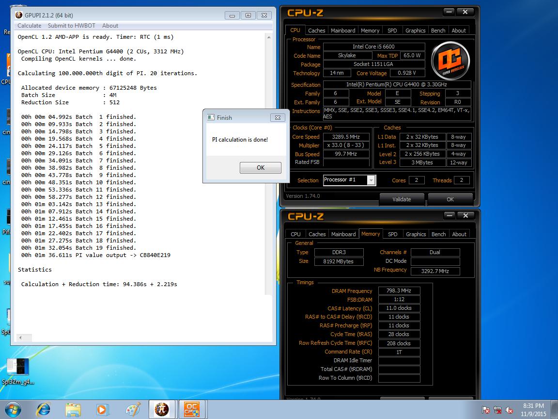
Task: Click the Finish dialog title icon
Action: [x=211, y=117]
